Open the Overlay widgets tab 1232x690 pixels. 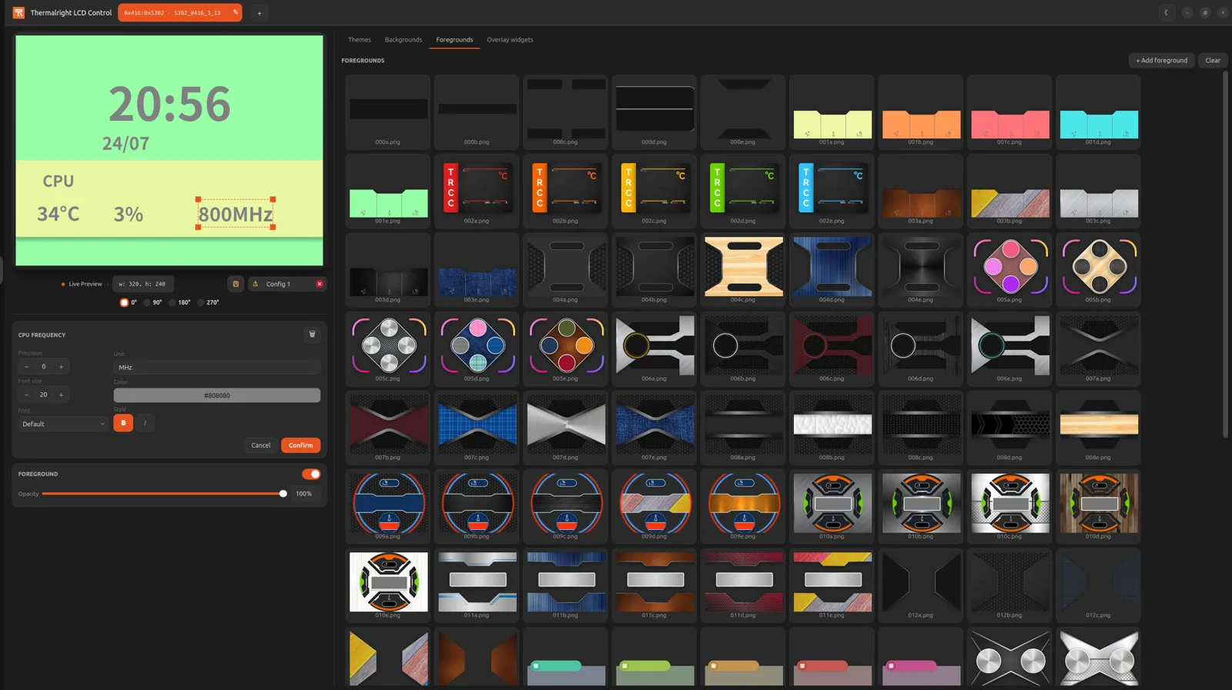pyautogui.click(x=510, y=39)
